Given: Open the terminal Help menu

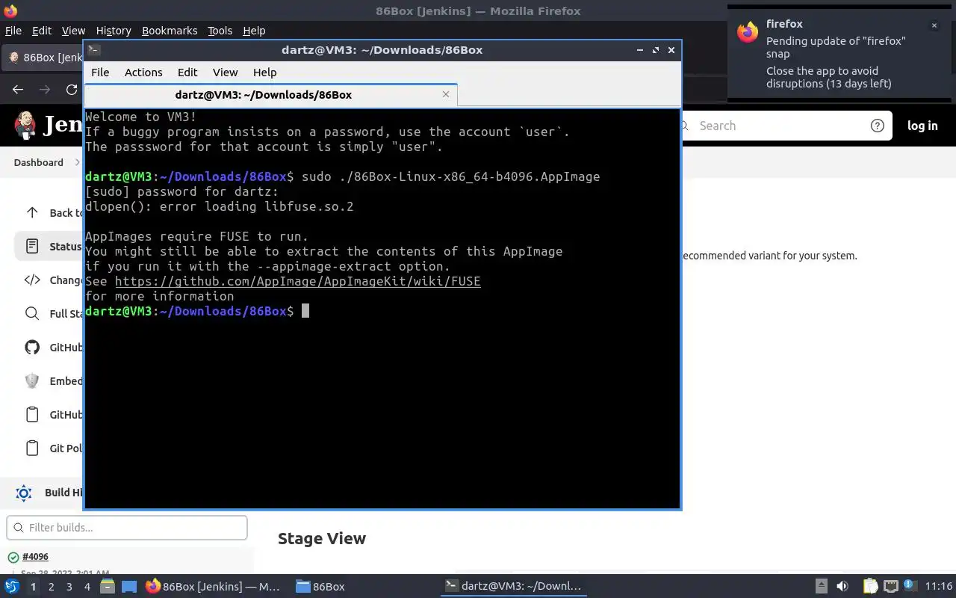Looking at the screenshot, I should [x=264, y=73].
